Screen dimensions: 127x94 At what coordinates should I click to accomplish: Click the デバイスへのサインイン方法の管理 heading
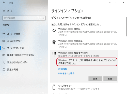click(x=71, y=18)
